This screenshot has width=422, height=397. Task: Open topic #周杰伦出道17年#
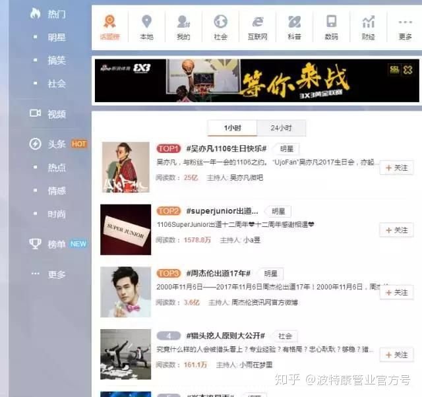click(x=218, y=274)
